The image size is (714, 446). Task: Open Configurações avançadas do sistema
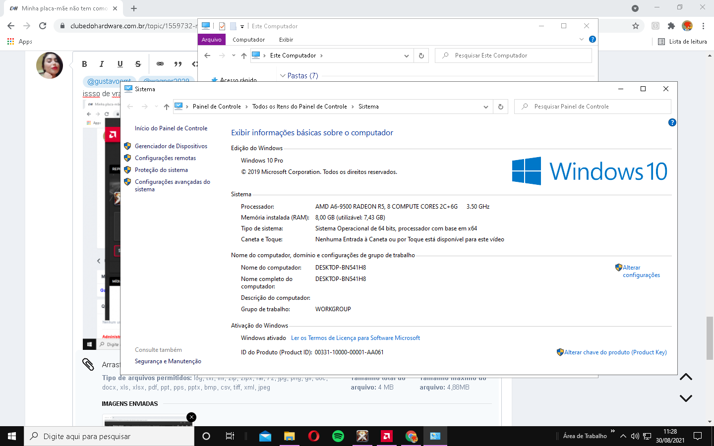(x=173, y=185)
